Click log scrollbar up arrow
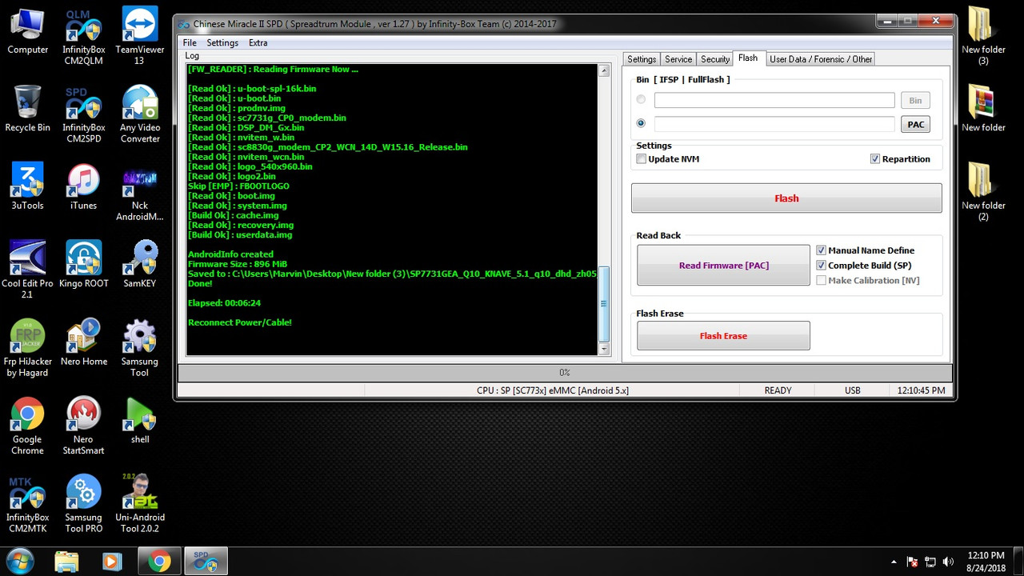The image size is (1024, 576). (604, 70)
